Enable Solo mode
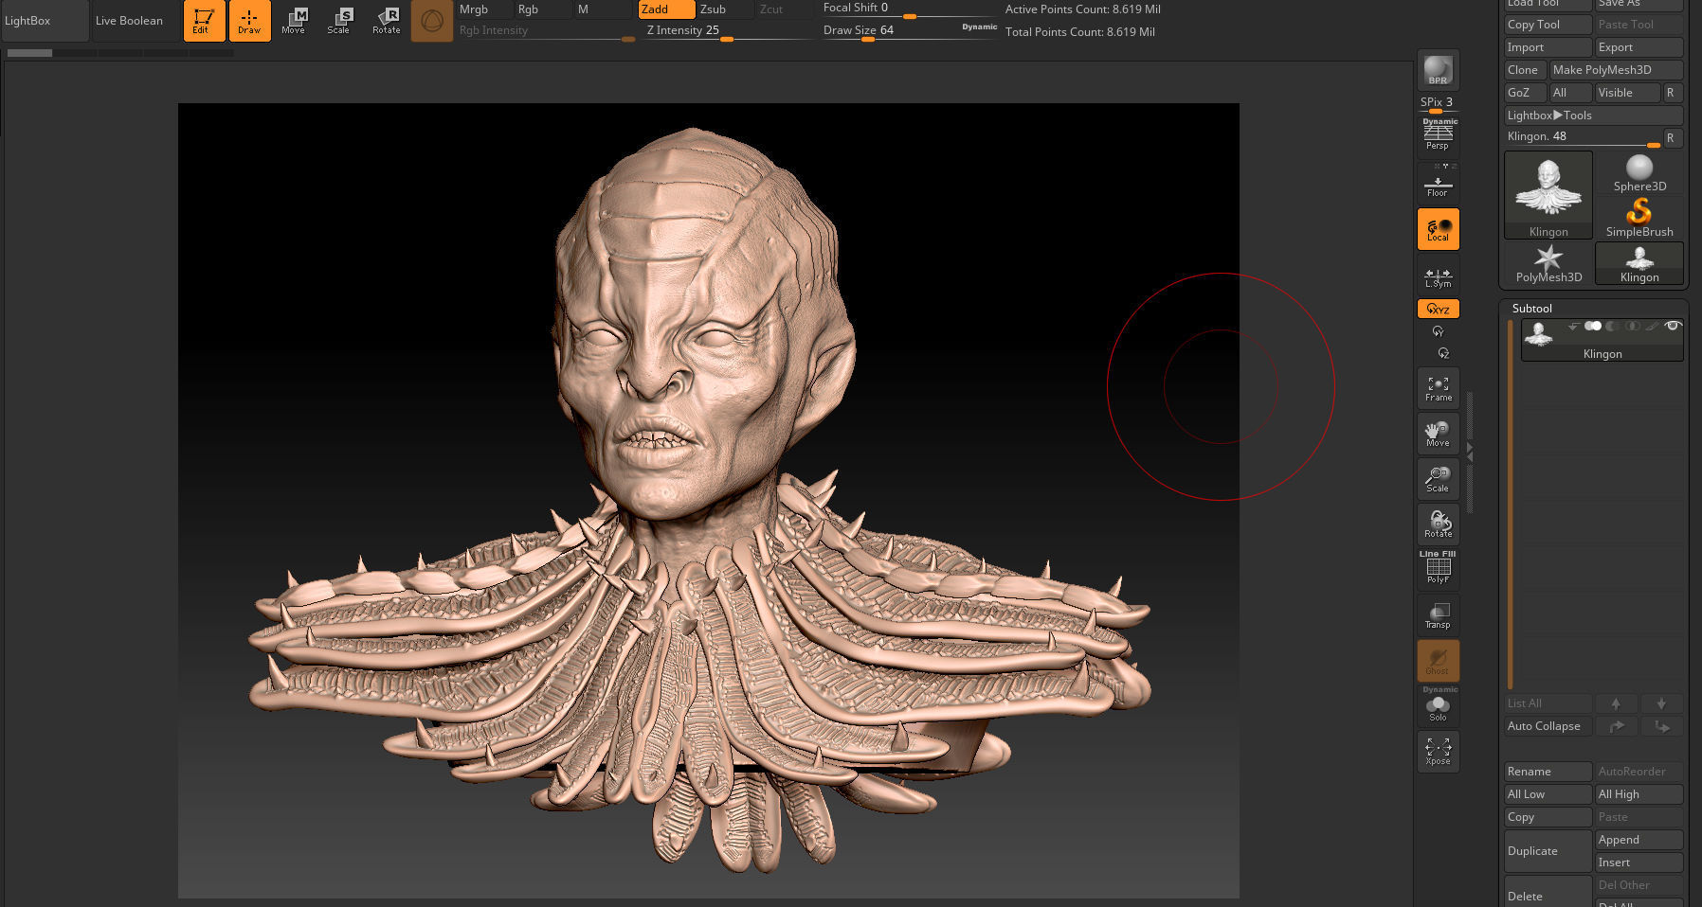This screenshot has height=907, width=1702. pyautogui.click(x=1438, y=706)
